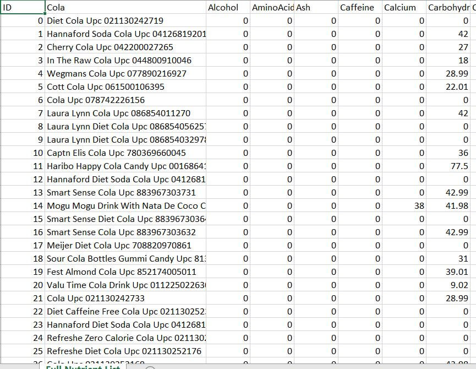Image resolution: width=476 pixels, height=369 pixels.
Task: Select the carbohydrate value 22.01
Action: coord(448,86)
